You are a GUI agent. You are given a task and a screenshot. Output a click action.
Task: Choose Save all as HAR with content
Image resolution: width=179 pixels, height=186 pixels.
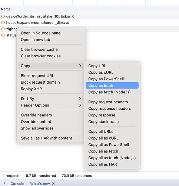[x=51, y=138]
